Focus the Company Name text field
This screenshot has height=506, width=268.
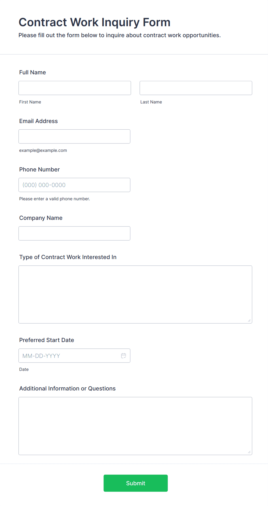pos(74,233)
